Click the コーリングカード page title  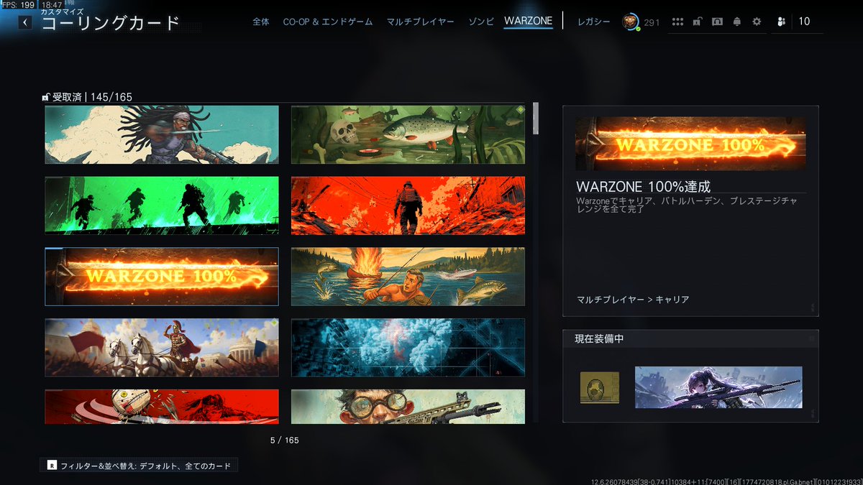[x=110, y=24]
